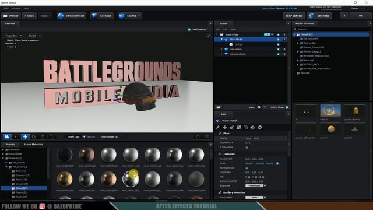Expand the Pro_Shaders folder
The width and height of the screenshot is (373, 210).
pyautogui.click(x=6, y=163)
